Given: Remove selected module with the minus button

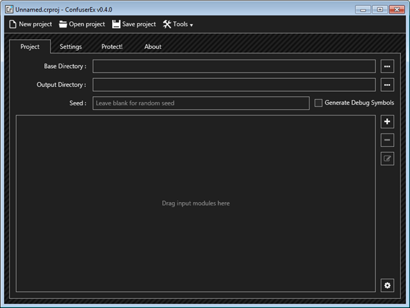Looking at the screenshot, I should click(x=387, y=140).
